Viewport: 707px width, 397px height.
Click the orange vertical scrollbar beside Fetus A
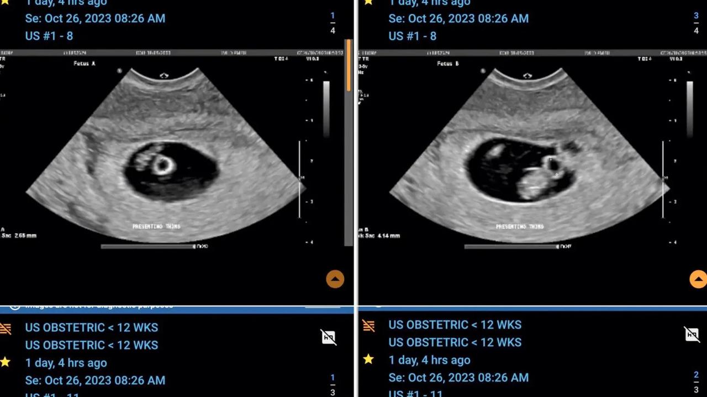coord(349,66)
